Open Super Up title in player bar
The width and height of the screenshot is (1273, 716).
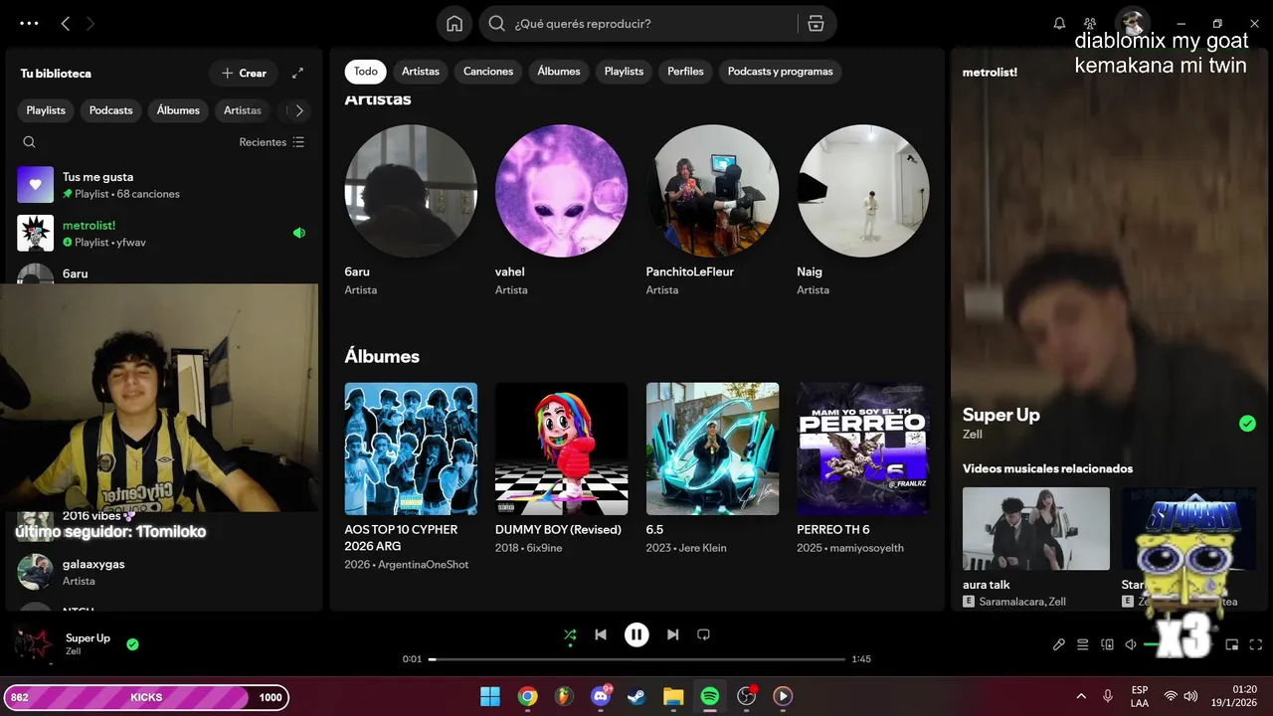[x=88, y=638]
